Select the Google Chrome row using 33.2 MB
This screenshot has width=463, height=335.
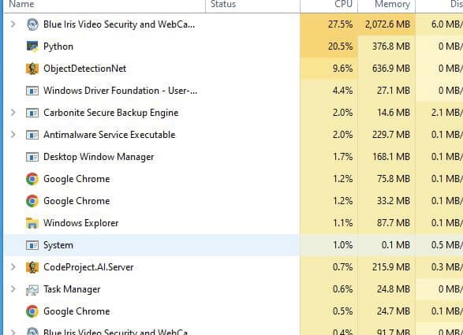(233, 201)
